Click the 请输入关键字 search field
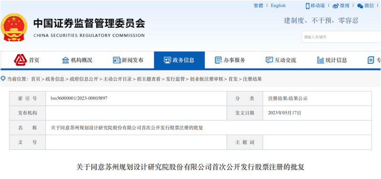This screenshot has height=179, width=381. point(341,37)
